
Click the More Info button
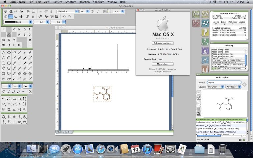click(x=163, y=64)
